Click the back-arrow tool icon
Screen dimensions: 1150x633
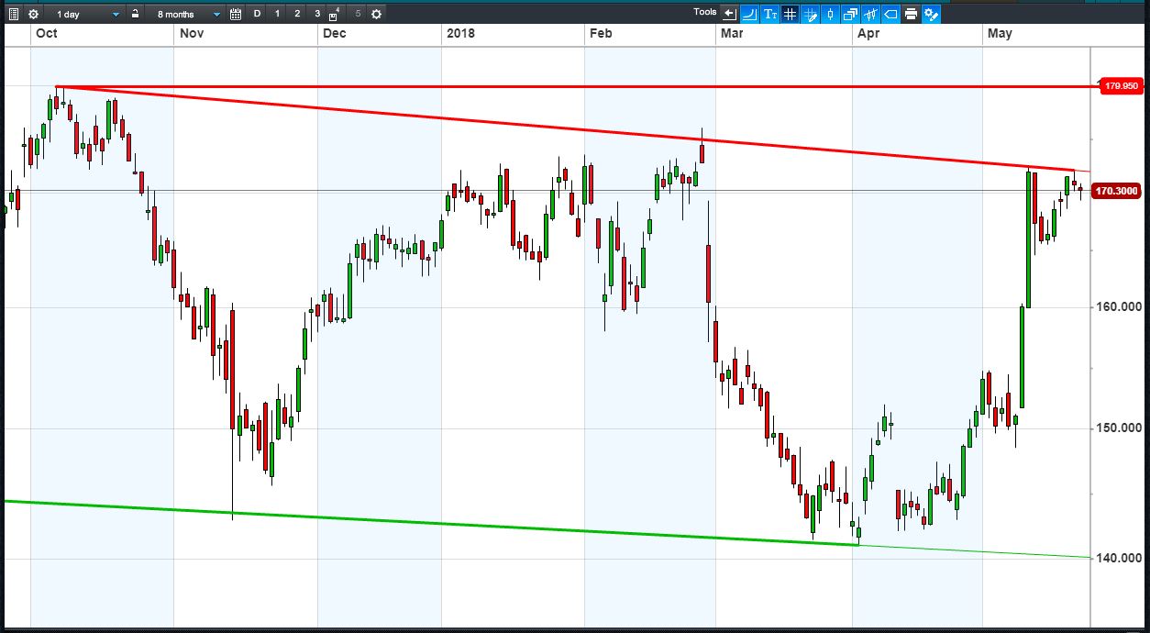(729, 14)
